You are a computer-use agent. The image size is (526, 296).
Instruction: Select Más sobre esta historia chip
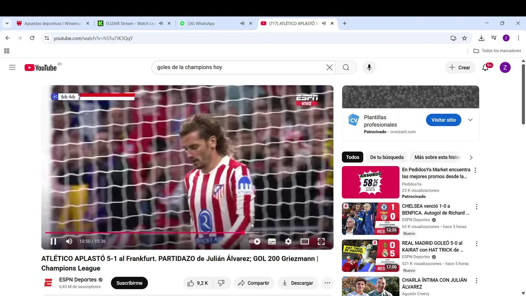click(437, 157)
